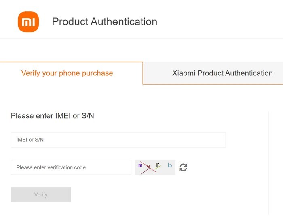Click the black letter "f" in captcha
This screenshot has height=217, width=283.
click(x=158, y=165)
